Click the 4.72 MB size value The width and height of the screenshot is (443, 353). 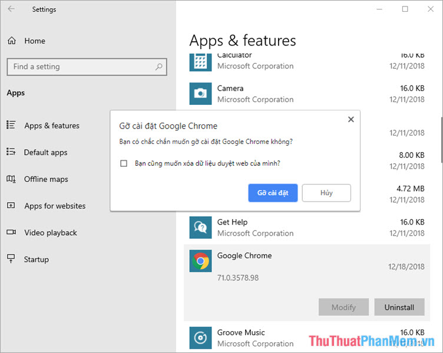click(x=410, y=189)
